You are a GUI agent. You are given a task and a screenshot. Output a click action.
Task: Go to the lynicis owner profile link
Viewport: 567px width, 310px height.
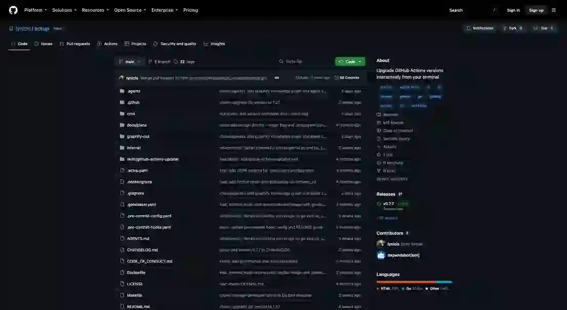tap(23, 29)
